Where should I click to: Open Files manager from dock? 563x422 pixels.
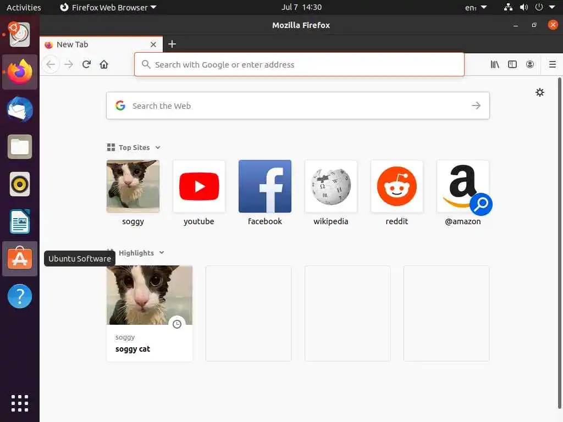[x=20, y=147]
